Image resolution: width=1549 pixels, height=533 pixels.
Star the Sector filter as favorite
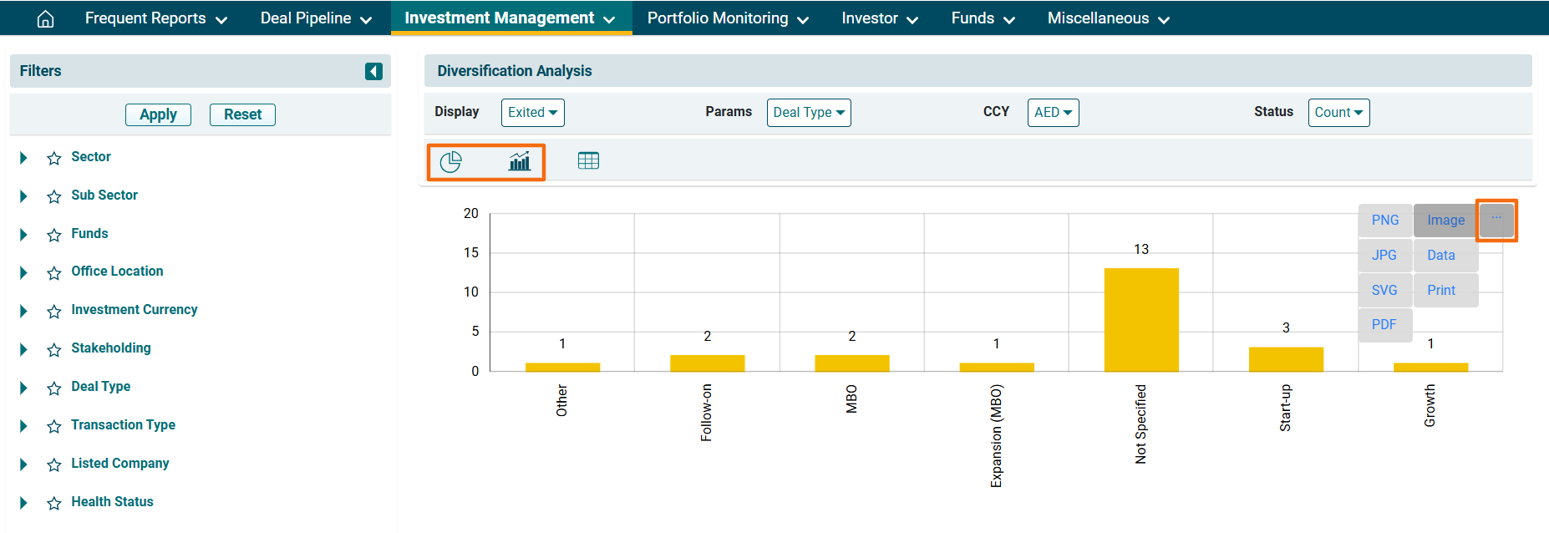point(54,158)
